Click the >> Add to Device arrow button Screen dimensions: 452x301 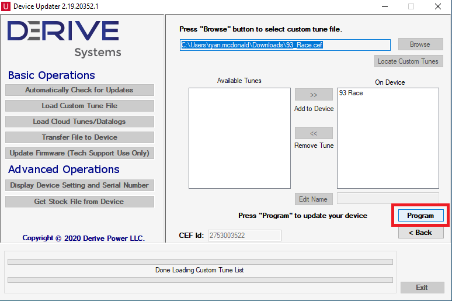point(314,95)
